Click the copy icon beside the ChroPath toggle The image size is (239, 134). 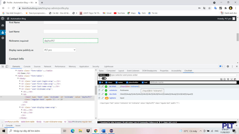coord(99,78)
